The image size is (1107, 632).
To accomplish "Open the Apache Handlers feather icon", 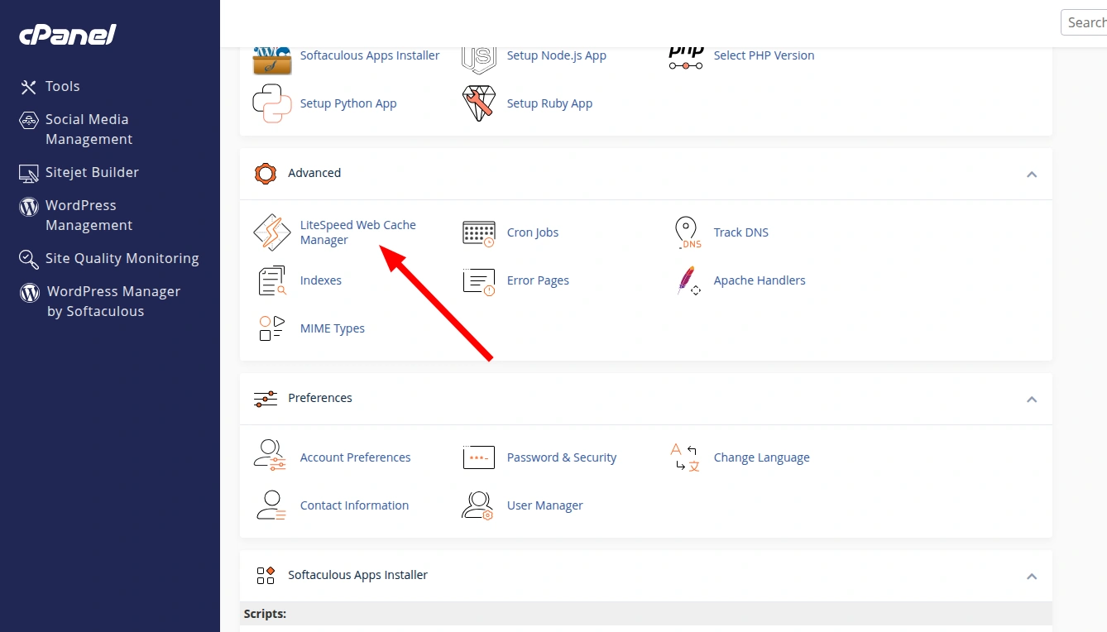I will tap(687, 280).
